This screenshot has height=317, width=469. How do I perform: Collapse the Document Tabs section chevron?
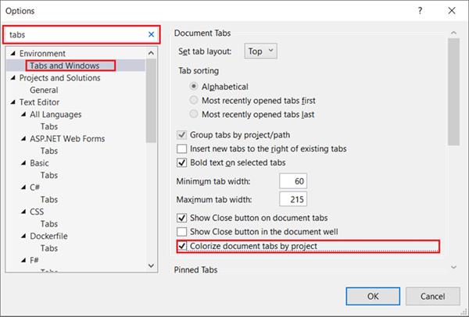tap(453, 33)
